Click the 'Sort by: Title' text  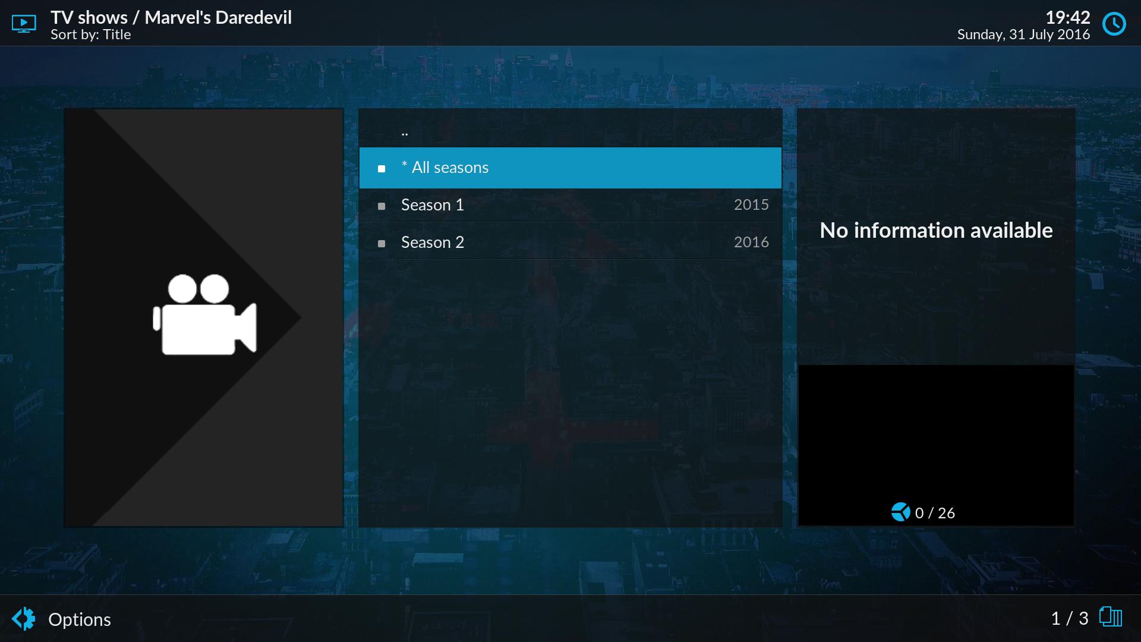tap(90, 34)
